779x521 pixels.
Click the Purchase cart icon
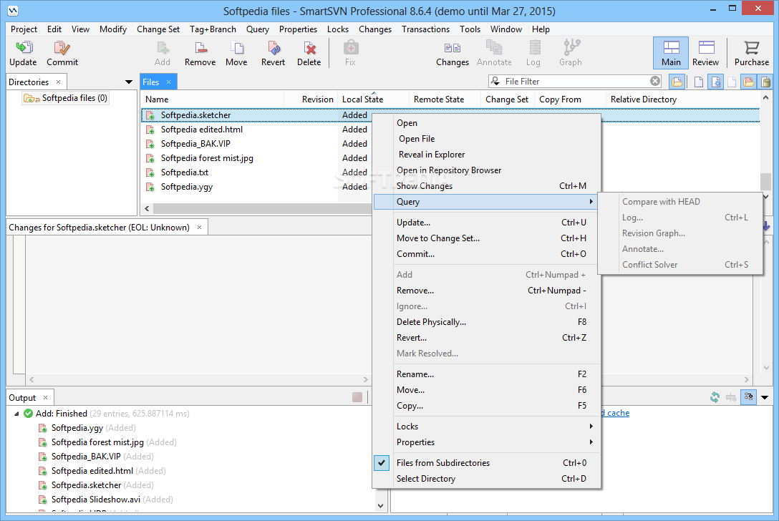pos(751,48)
